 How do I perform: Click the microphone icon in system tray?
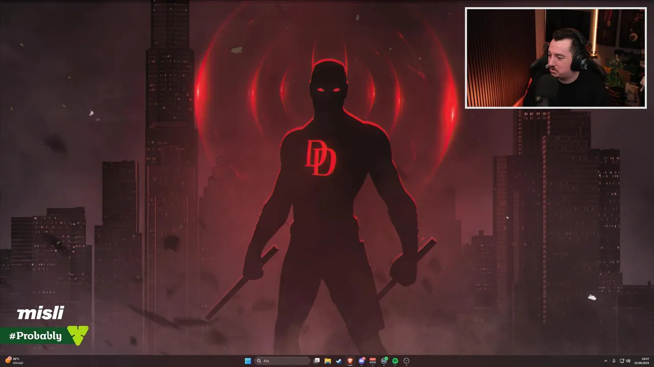tap(614, 361)
